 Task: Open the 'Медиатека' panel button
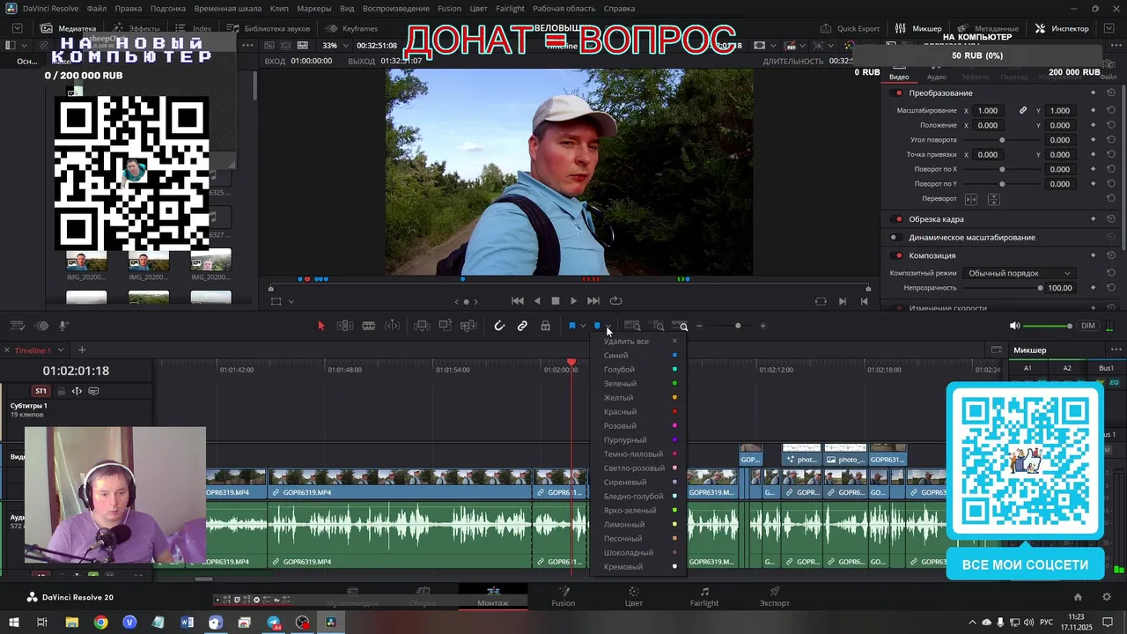pyautogui.click(x=70, y=28)
